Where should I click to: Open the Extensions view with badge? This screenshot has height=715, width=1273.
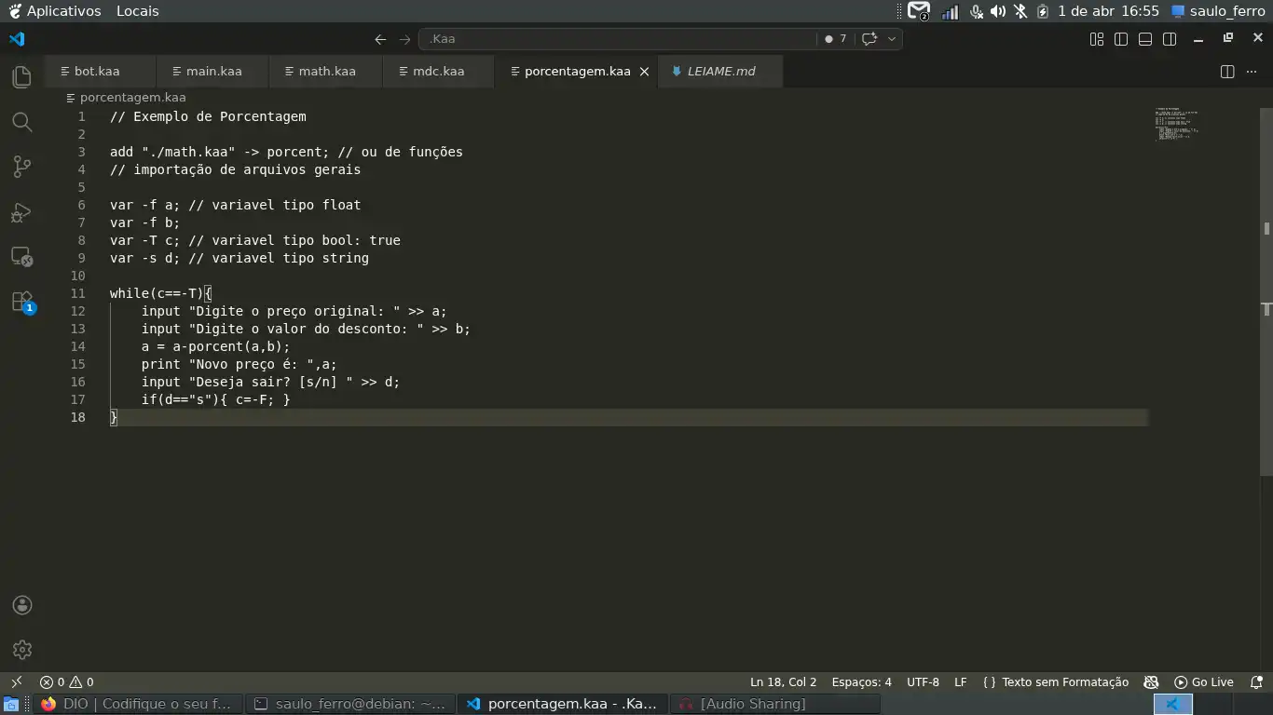(21, 302)
